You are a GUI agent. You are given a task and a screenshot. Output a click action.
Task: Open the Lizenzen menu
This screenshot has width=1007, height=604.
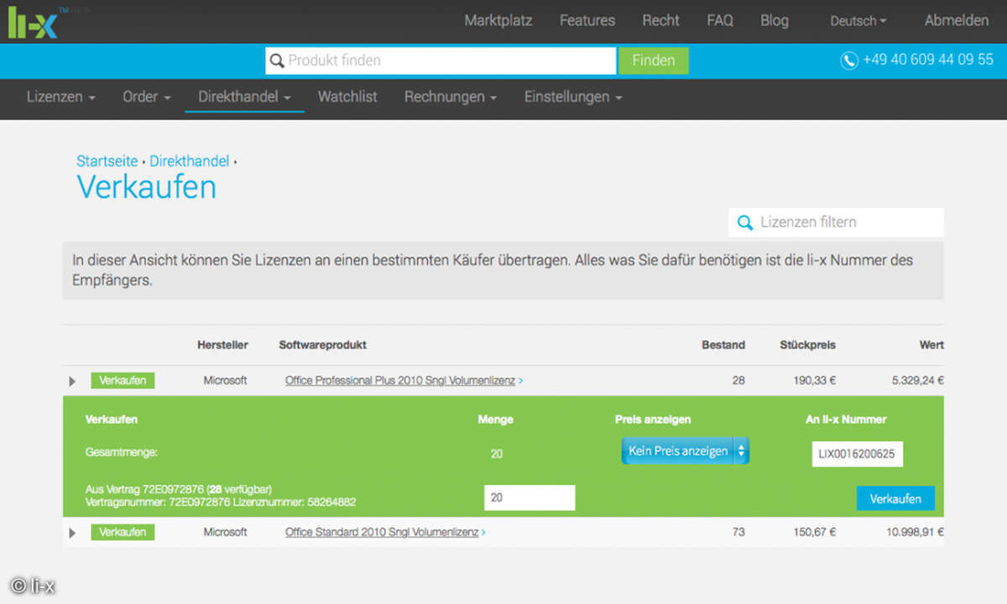coord(60,96)
